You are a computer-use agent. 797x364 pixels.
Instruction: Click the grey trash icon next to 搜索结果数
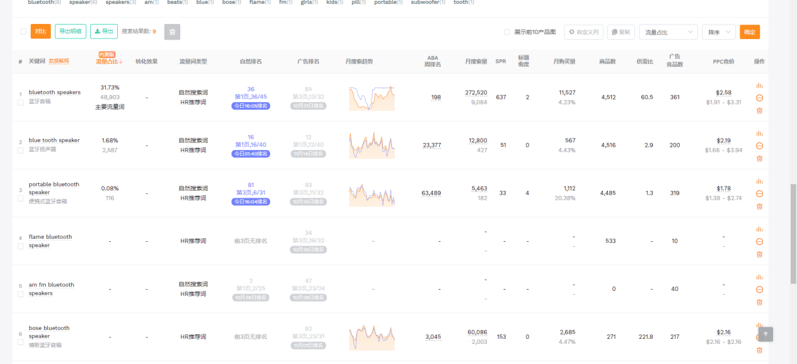coord(171,31)
